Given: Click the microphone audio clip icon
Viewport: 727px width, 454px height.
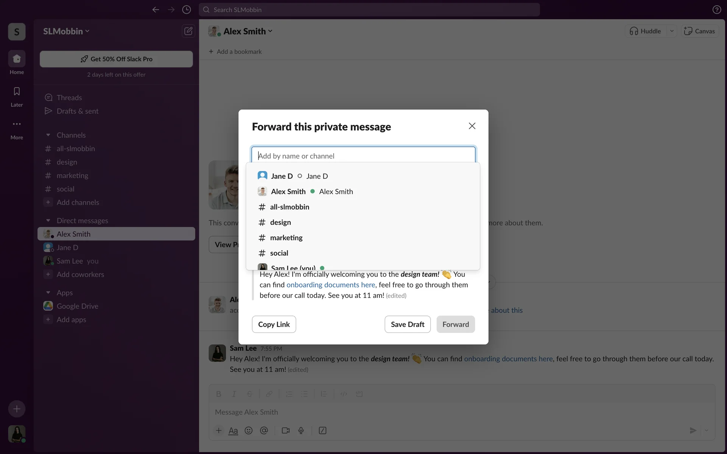Looking at the screenshot, I should pos(301,431).
